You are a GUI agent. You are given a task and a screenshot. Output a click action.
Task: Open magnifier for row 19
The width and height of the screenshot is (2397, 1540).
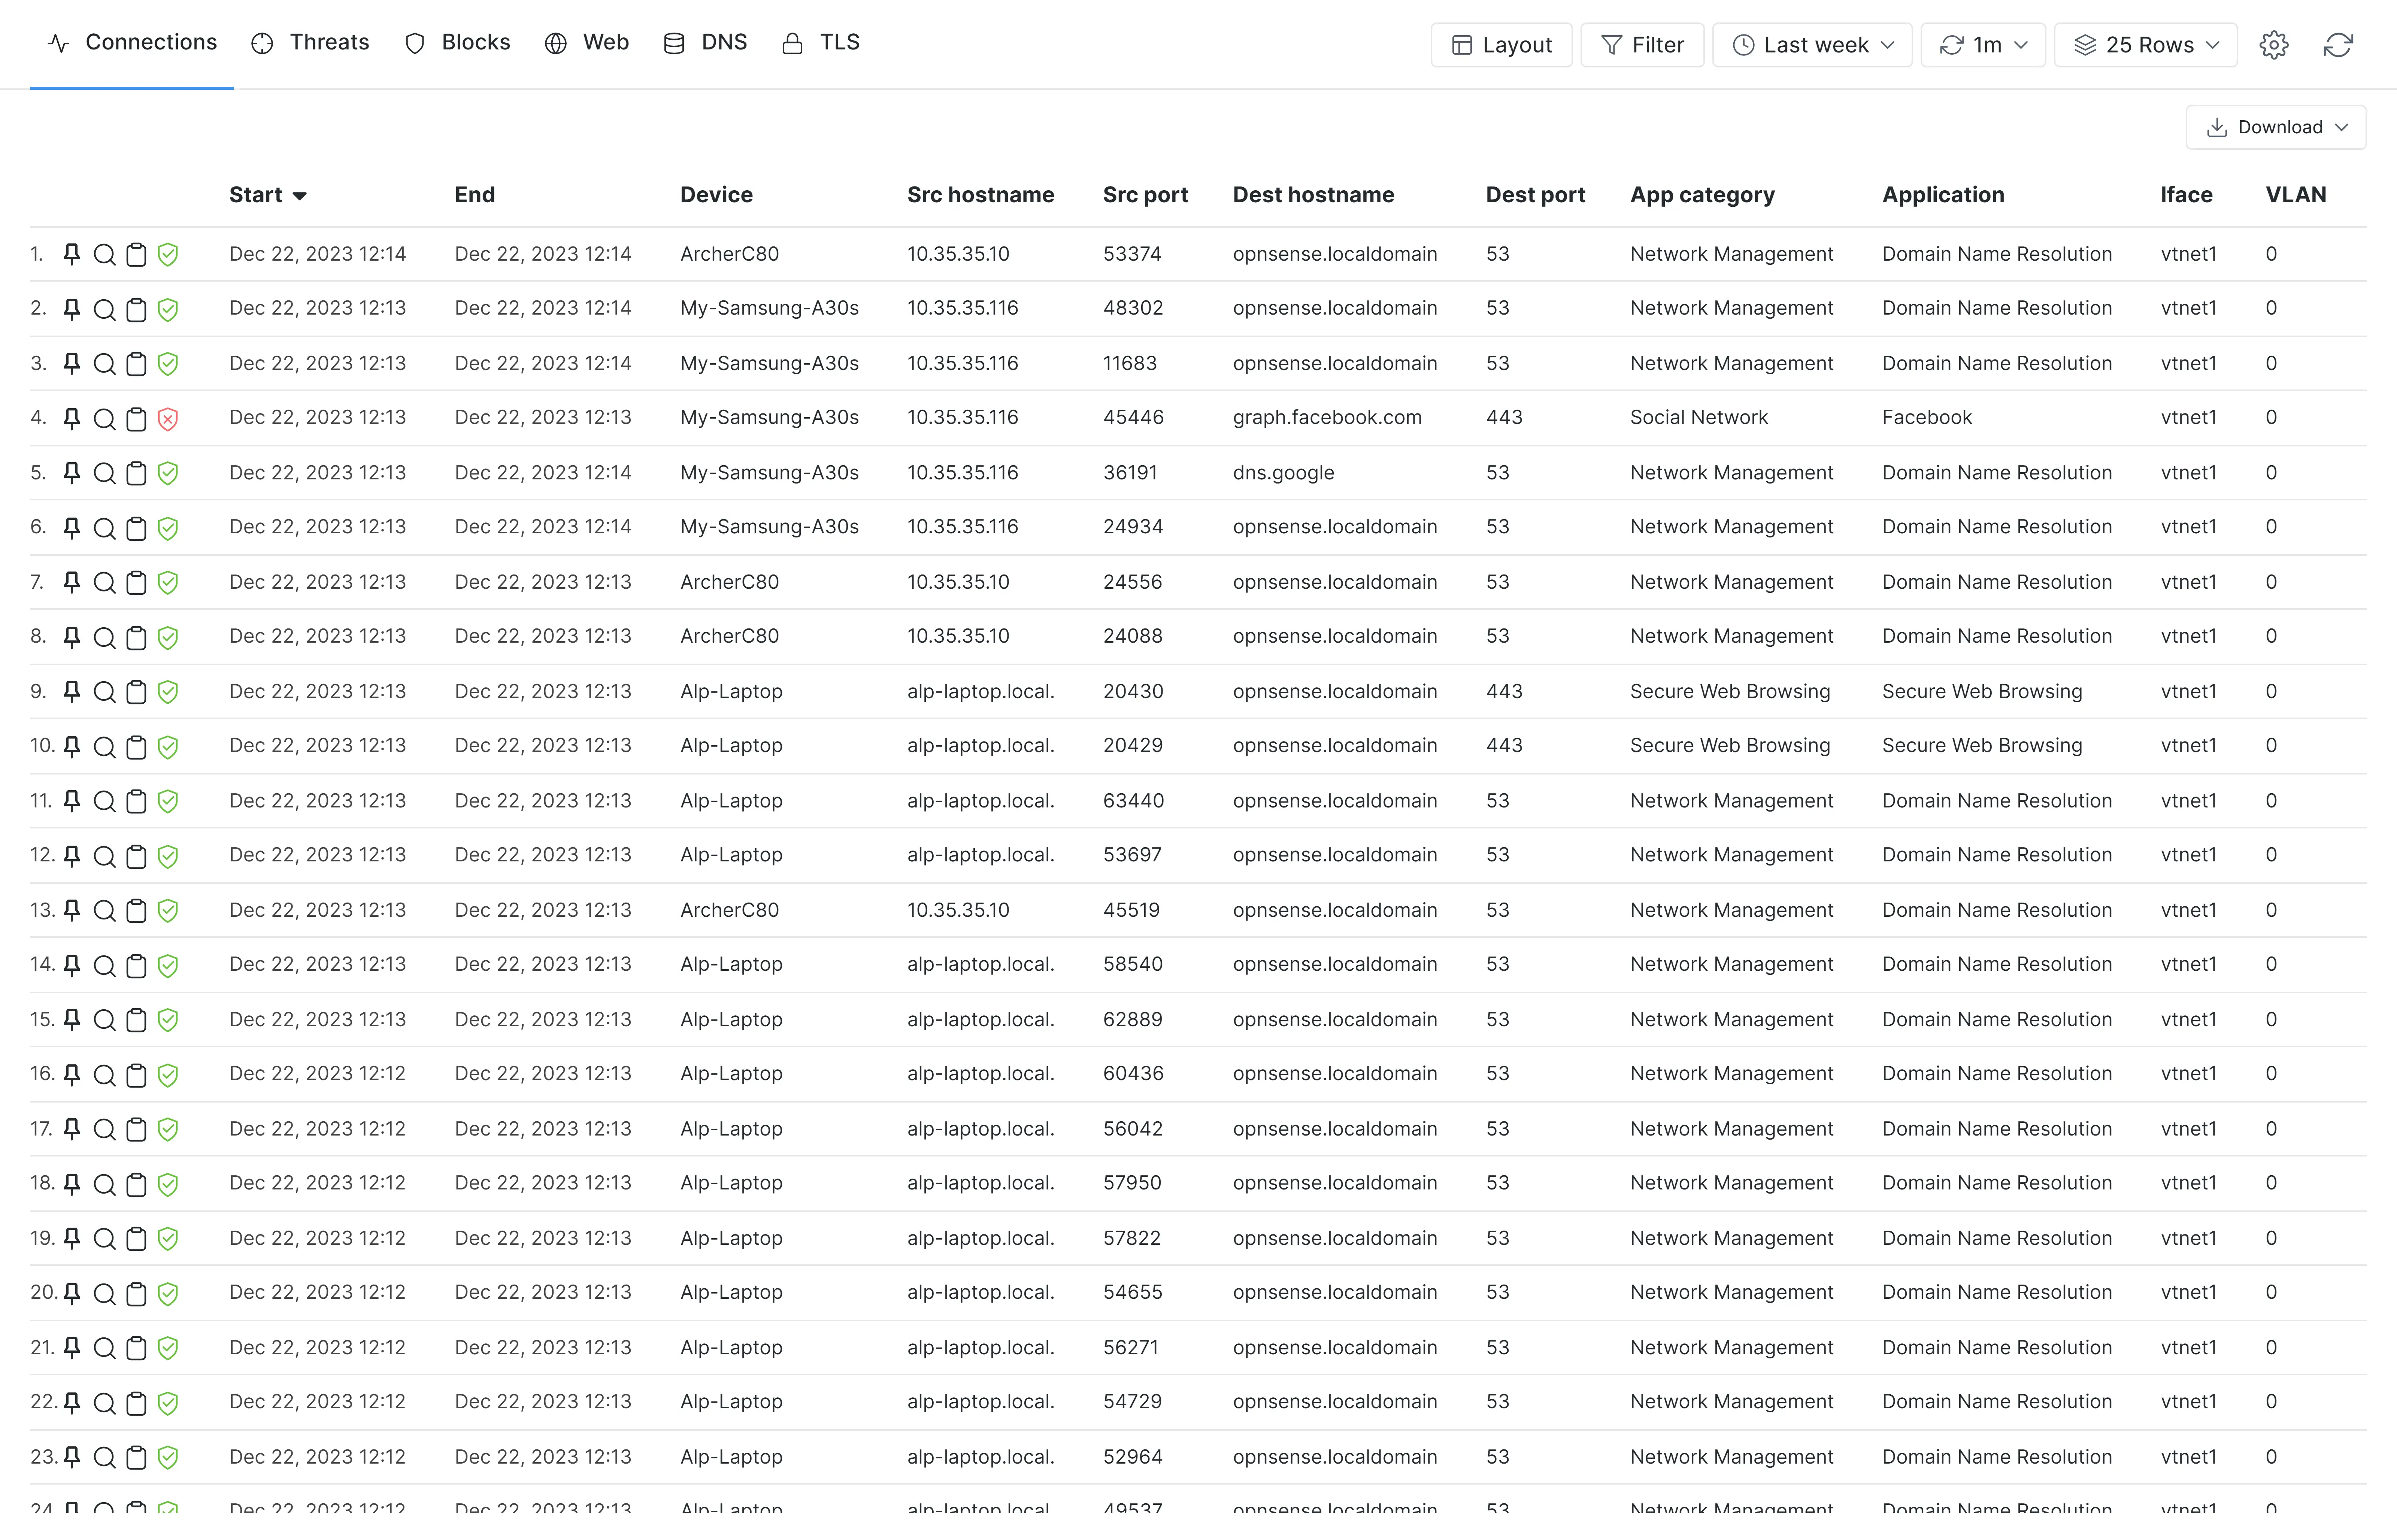coord(104,1239)
